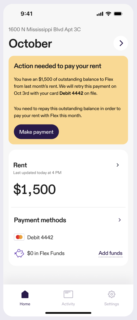
Task: Tap the Mastercard logo icon
Action: coord(19,237)
